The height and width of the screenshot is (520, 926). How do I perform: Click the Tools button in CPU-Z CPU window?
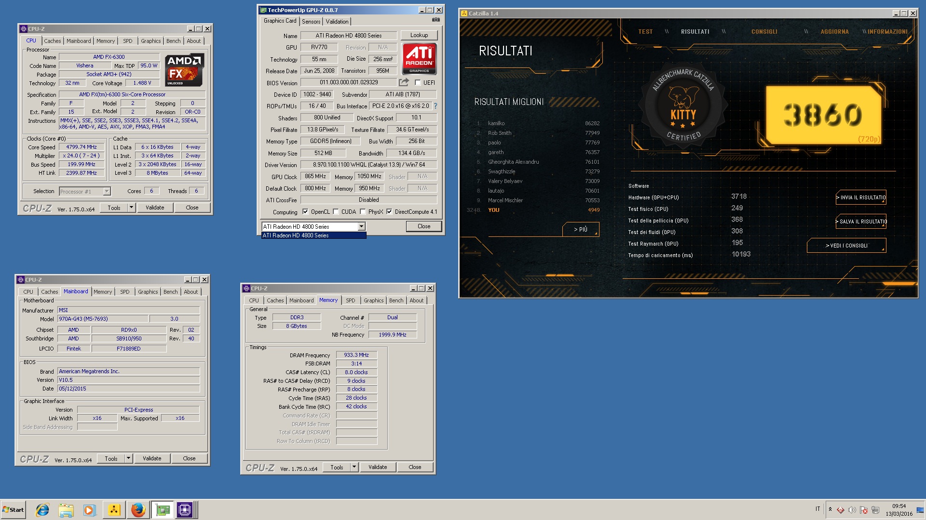click(114, 208)
